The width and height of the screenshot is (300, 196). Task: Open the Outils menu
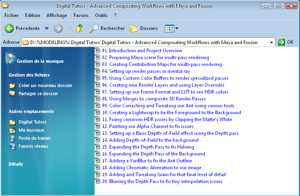(x=101, y=15)
